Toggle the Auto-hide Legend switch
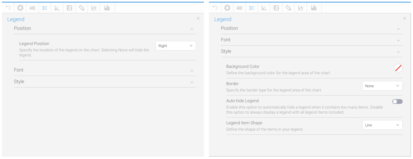 coord(397,101)
